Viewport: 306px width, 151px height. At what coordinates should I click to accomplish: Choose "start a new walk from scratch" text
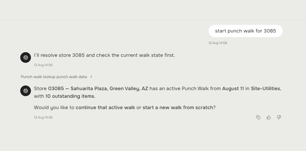[178, 107]
